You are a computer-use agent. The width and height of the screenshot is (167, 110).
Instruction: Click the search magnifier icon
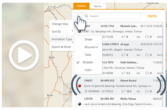coord(86,16)
